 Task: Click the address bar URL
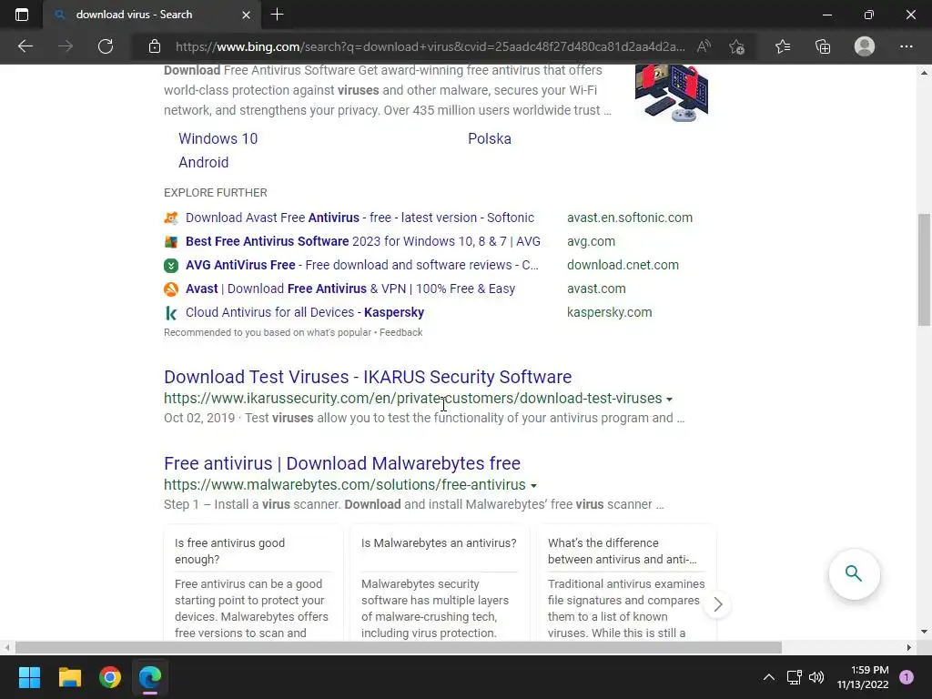click(430, 46)
